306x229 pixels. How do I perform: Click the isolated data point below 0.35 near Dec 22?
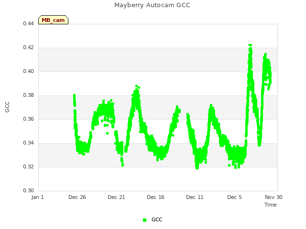pos(107,134)
